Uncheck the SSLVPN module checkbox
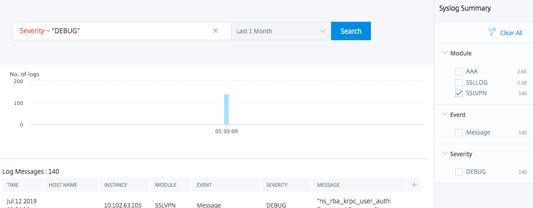Viewport: 533px width, 208px height. pyautogui.click(x=459, y=93)
